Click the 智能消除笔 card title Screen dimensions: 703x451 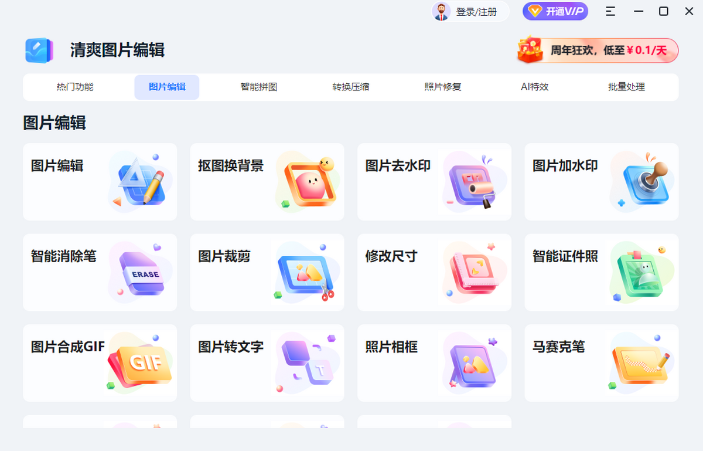(64, 256)
